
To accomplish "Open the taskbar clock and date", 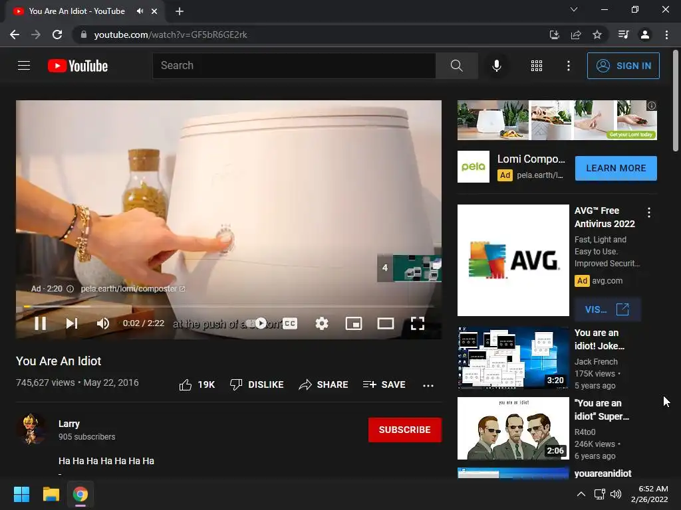I will [x=649, y=494].
